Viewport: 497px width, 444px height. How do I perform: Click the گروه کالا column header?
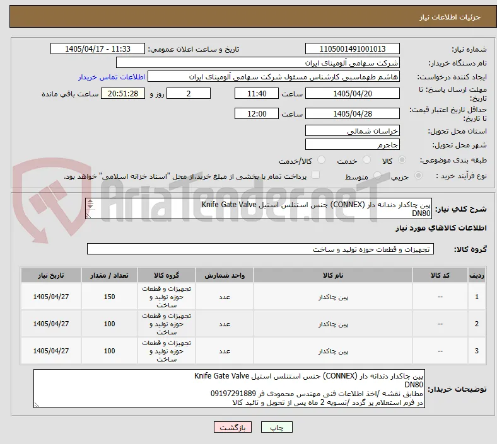(167, 275)
